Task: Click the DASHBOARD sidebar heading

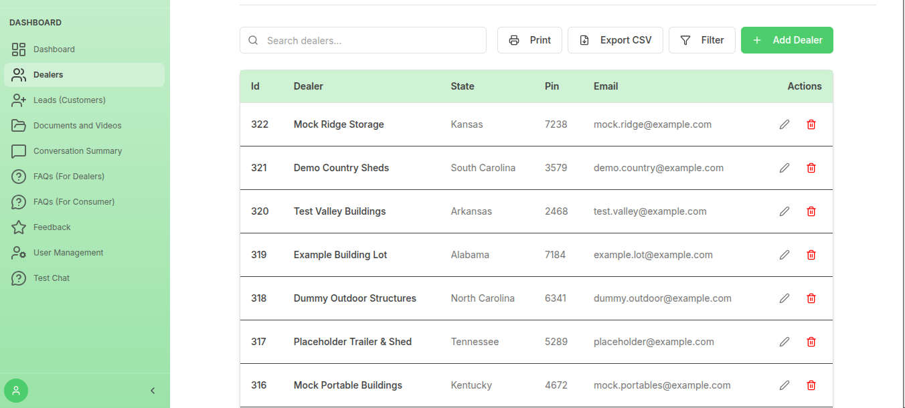Action: point(35,23)
